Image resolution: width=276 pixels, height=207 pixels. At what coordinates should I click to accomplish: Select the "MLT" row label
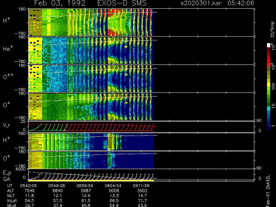click(x=11, y=196)
